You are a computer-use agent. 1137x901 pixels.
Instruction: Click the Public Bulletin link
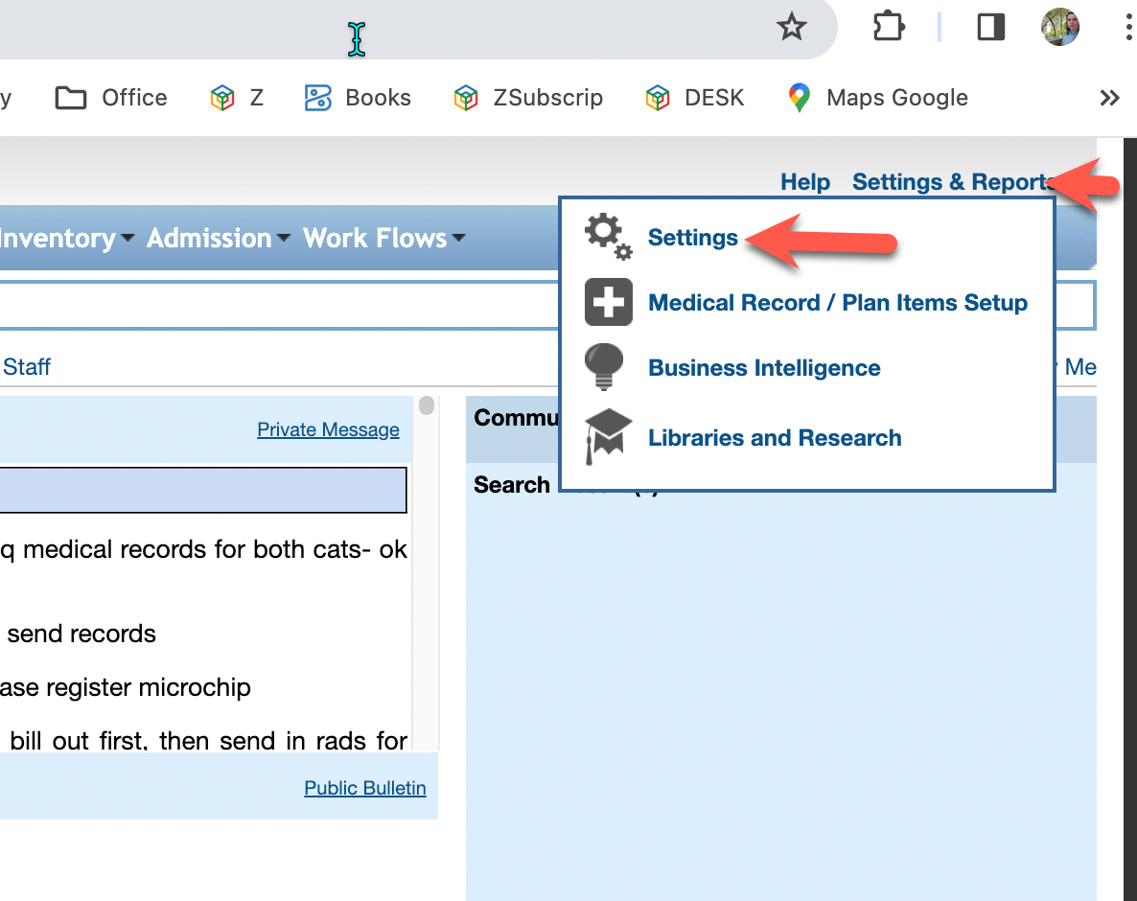point(364,788)
